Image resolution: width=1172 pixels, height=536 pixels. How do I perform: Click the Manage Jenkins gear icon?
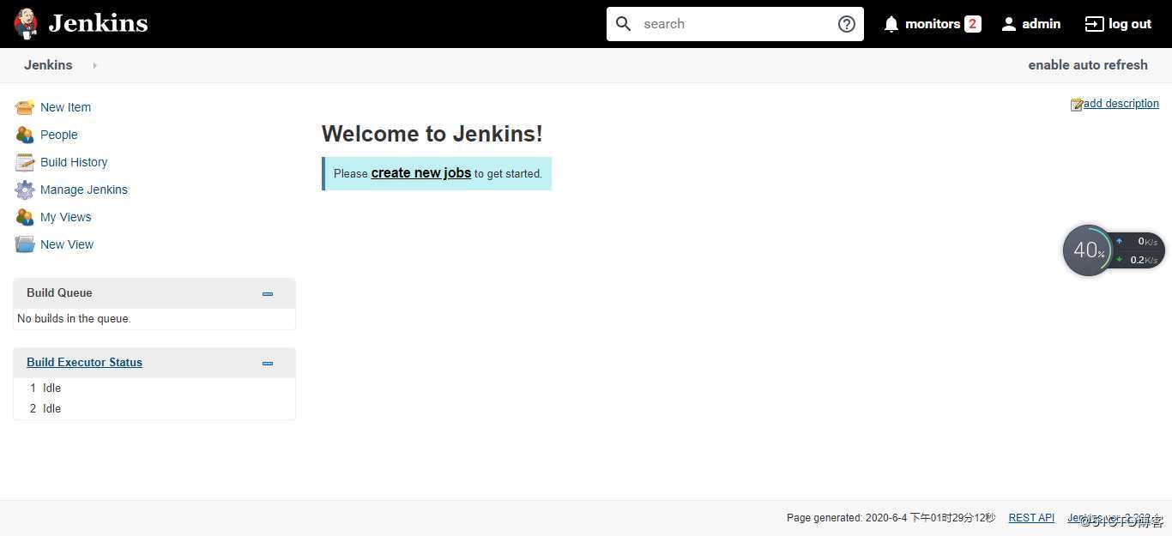click(25, 190)
